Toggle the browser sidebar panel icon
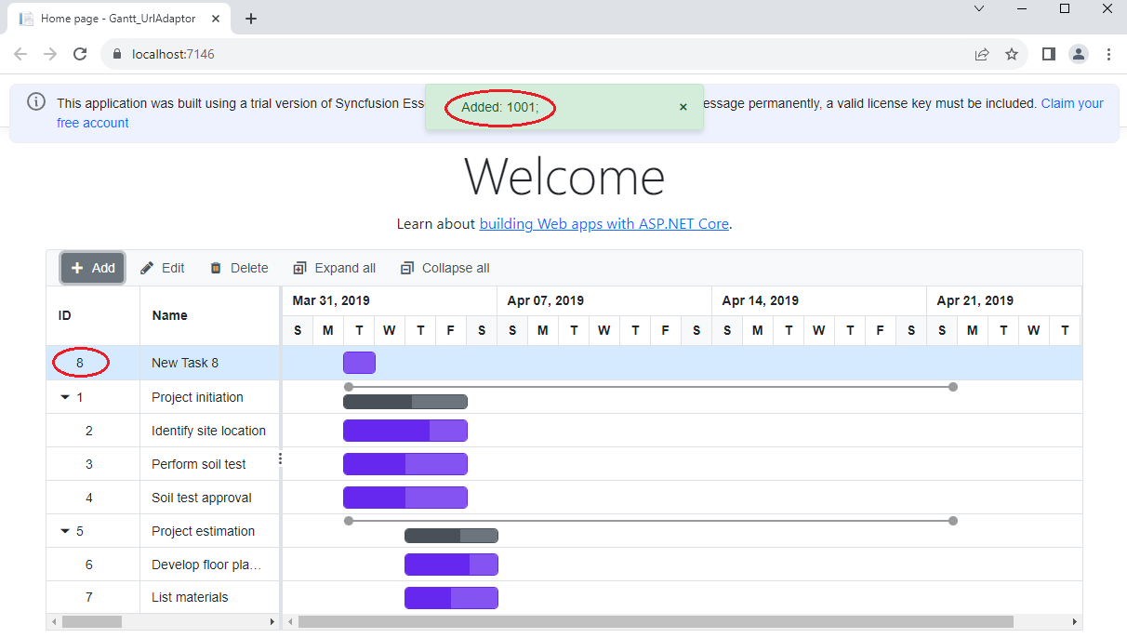Image resolution: width=1127 pixels, height=638 pixels. click(1048, 54)
